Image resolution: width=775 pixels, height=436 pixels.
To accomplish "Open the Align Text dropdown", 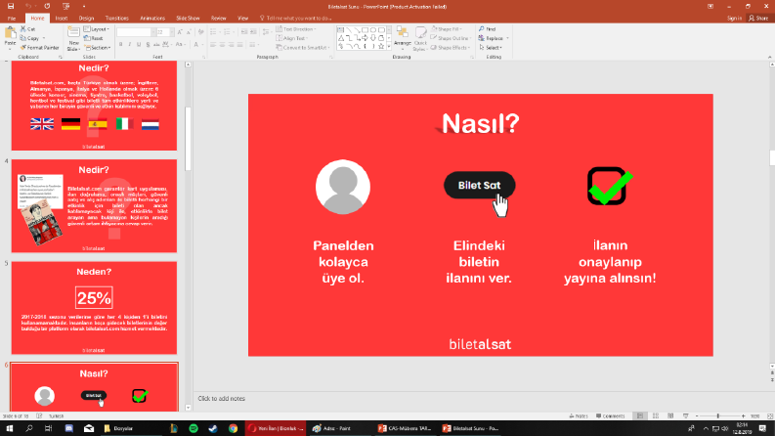I will pyautogui.click(x=292, y=38).
